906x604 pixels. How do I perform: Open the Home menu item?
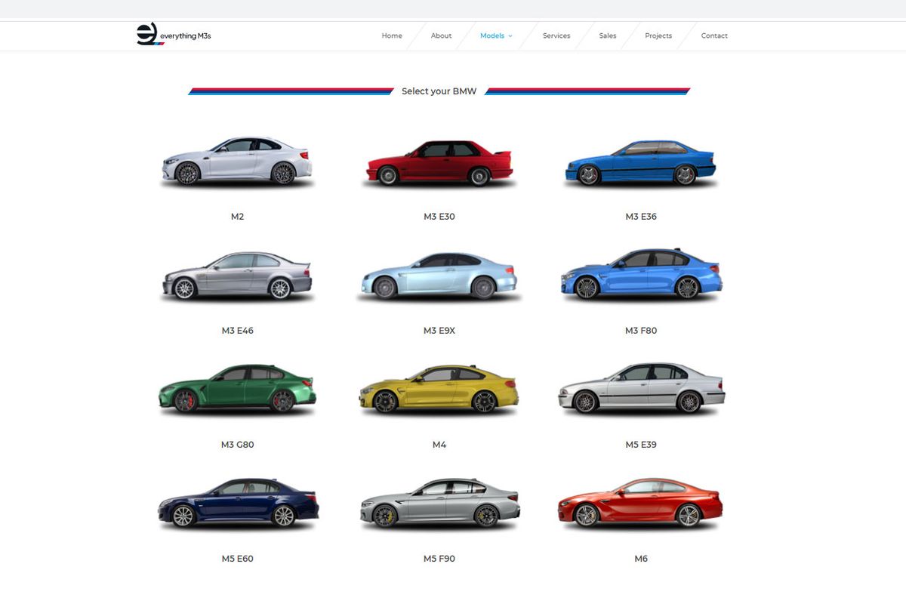(391, 35)
